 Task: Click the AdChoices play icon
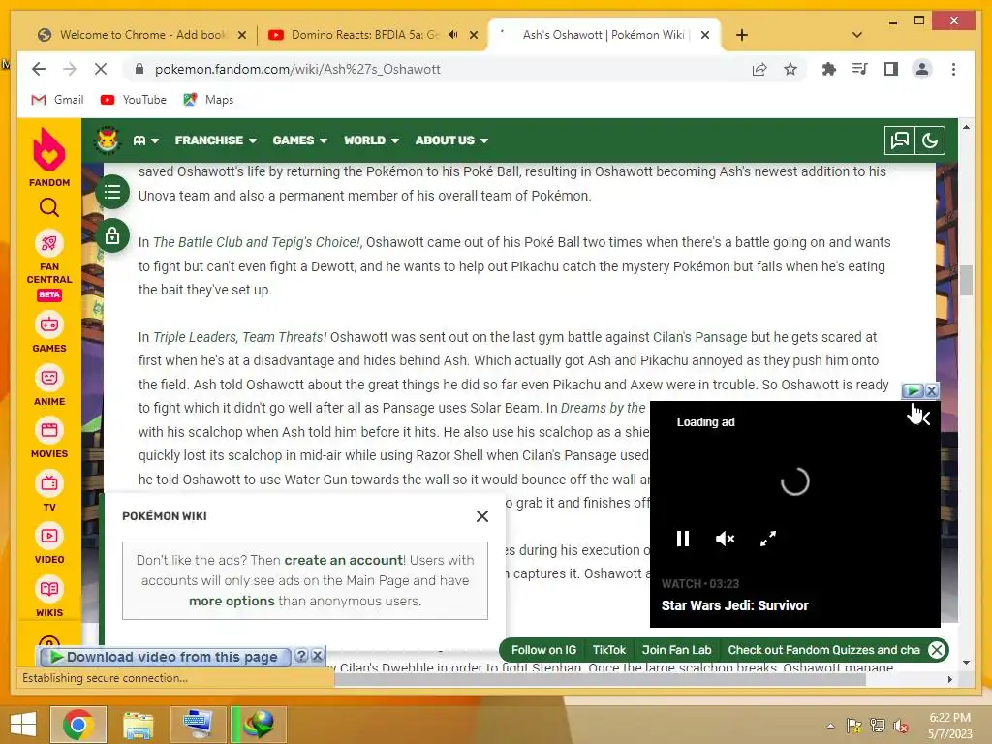click(x=913, y=391)
